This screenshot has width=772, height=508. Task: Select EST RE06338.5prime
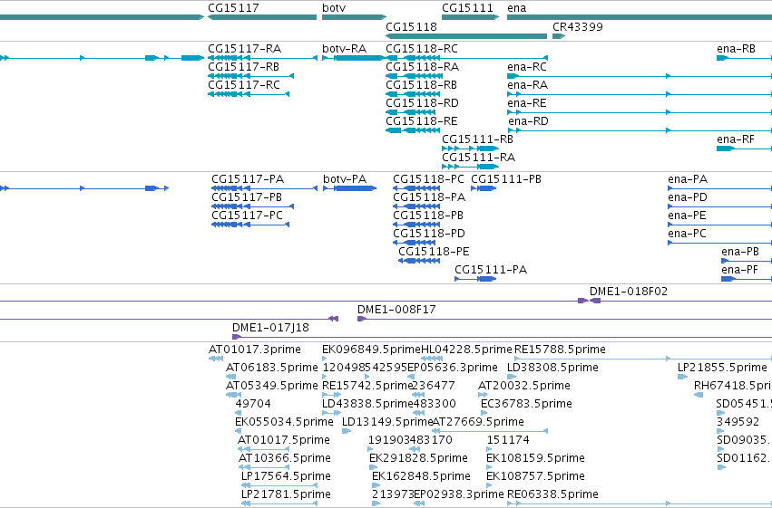pyautogui.click(x=552, y=495)
